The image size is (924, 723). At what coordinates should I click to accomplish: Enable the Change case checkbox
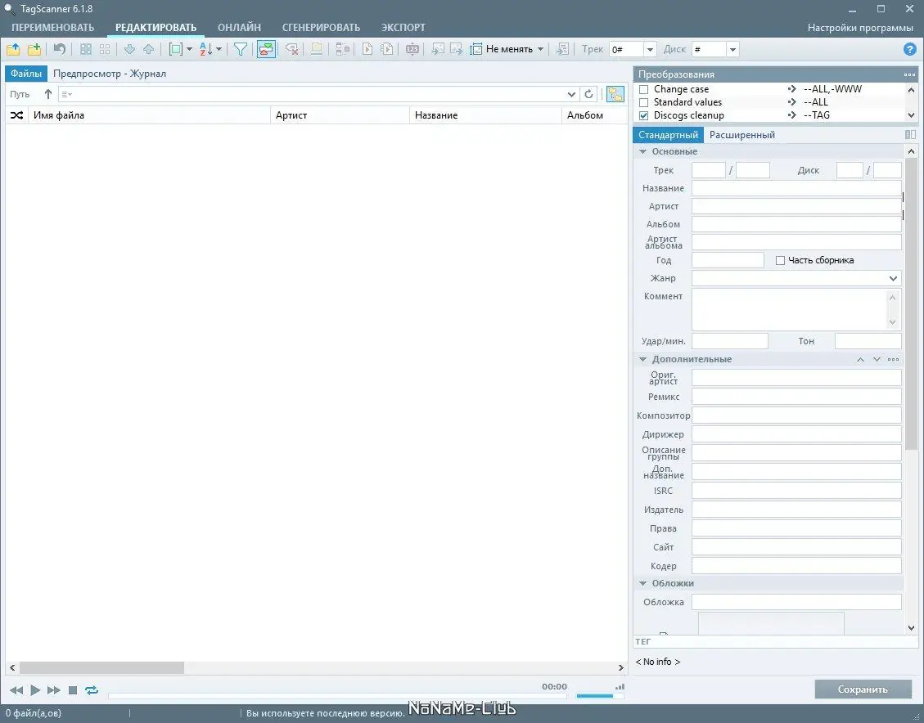643,89
